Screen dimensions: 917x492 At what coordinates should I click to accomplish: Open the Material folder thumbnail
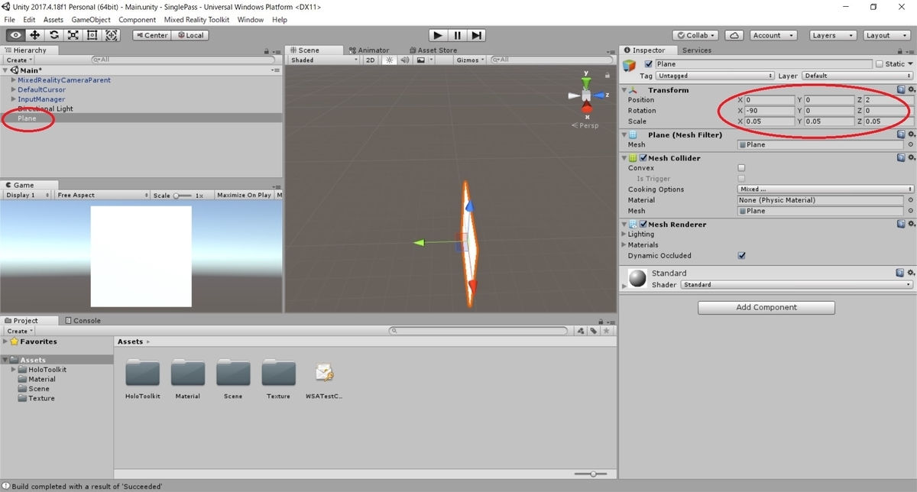(x=187, y=373)
